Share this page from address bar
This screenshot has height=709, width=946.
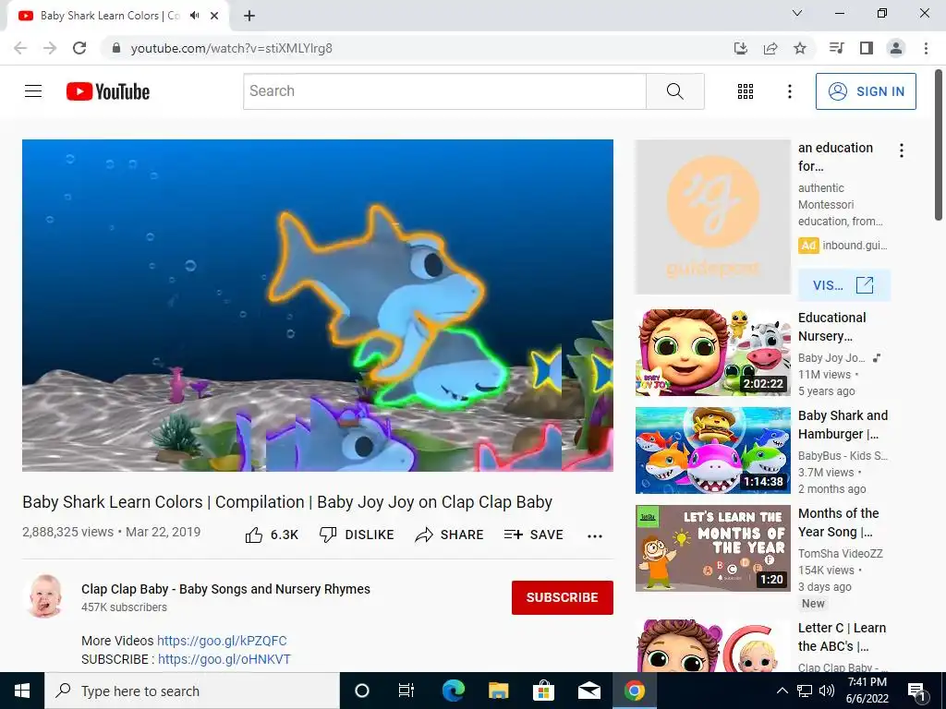click(770, 48)
